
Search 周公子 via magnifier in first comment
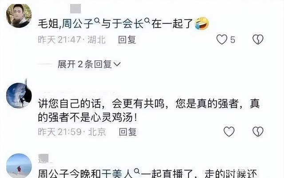click(x=97, y=21)
